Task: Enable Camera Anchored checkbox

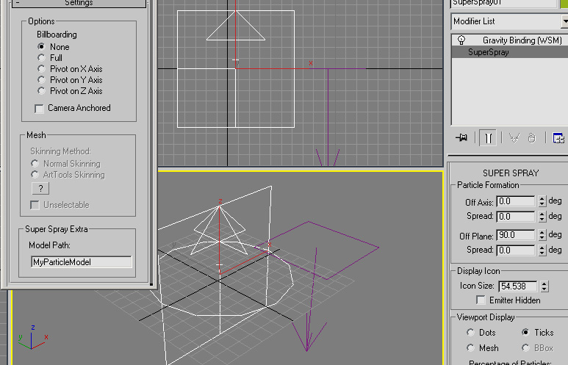Action: pos(39,108)
